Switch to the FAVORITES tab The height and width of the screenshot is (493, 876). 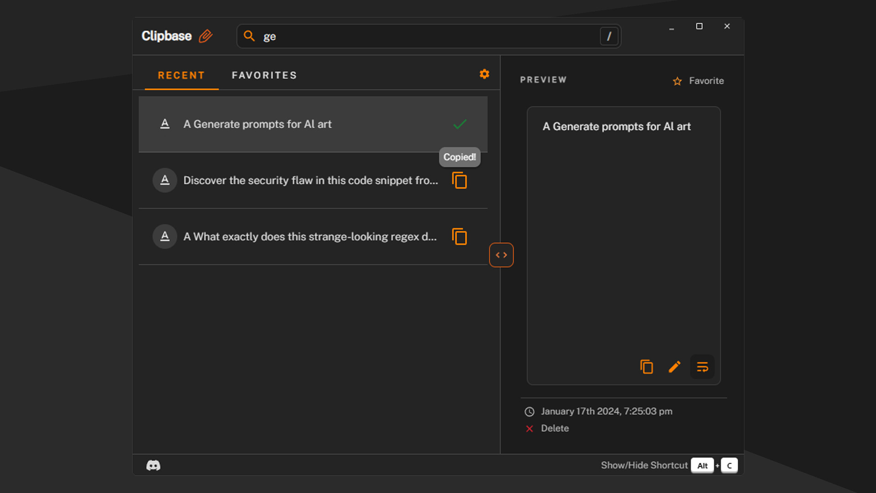click(x=264, y=75)
